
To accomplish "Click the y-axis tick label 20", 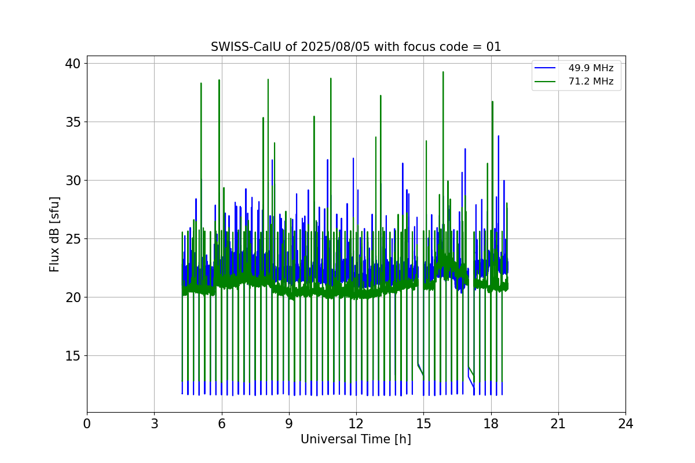I will coord(74,297).
